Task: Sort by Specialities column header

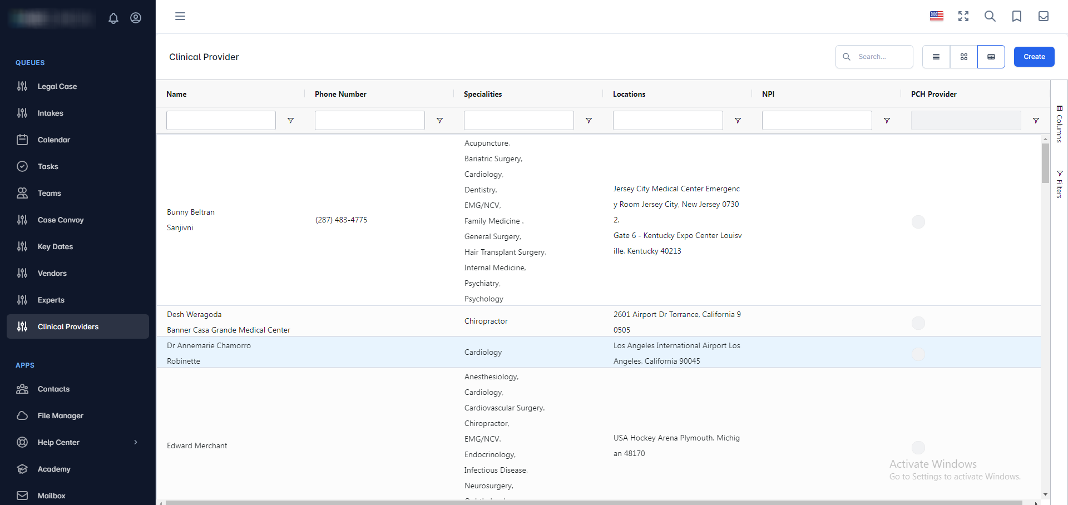Action: coord(483,94)
